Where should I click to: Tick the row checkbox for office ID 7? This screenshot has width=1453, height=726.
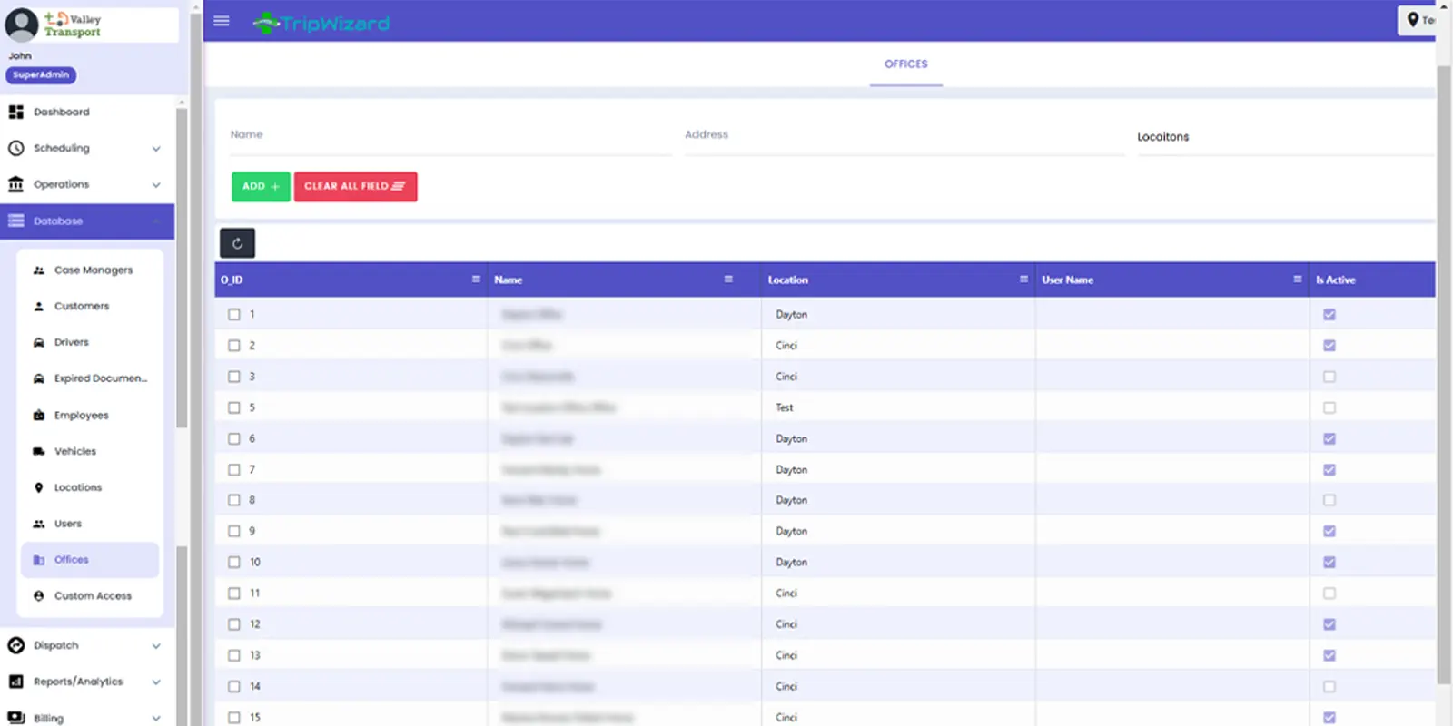tap(234, 470)
